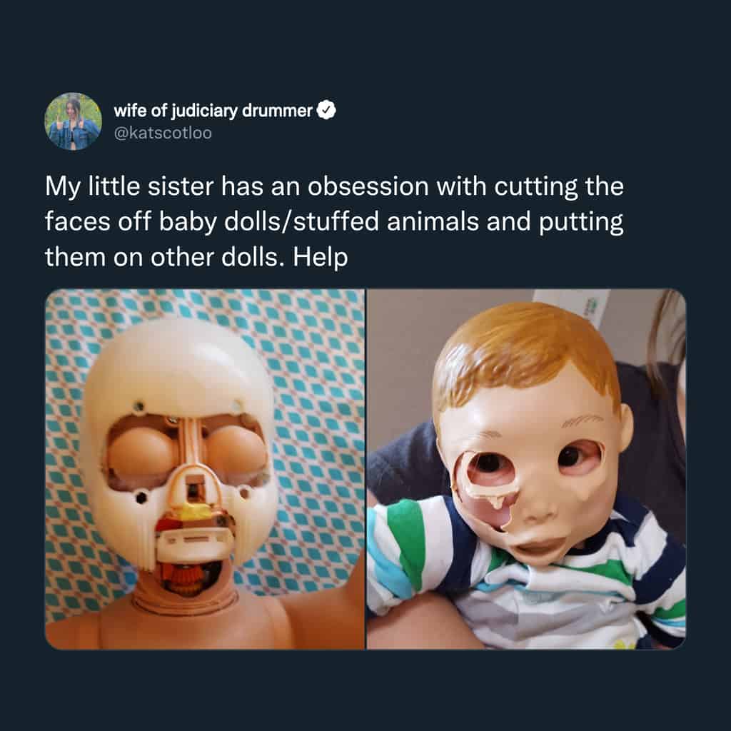The height and width of the screenshot is (731, 731).
Task: Click the faceless doll's neck joint
Action: [185, 598]
